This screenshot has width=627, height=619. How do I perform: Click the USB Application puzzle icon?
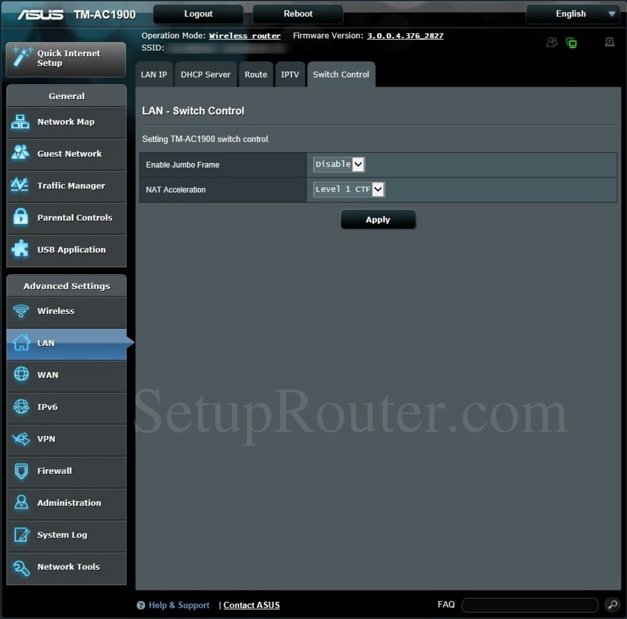tap(20, 249)
